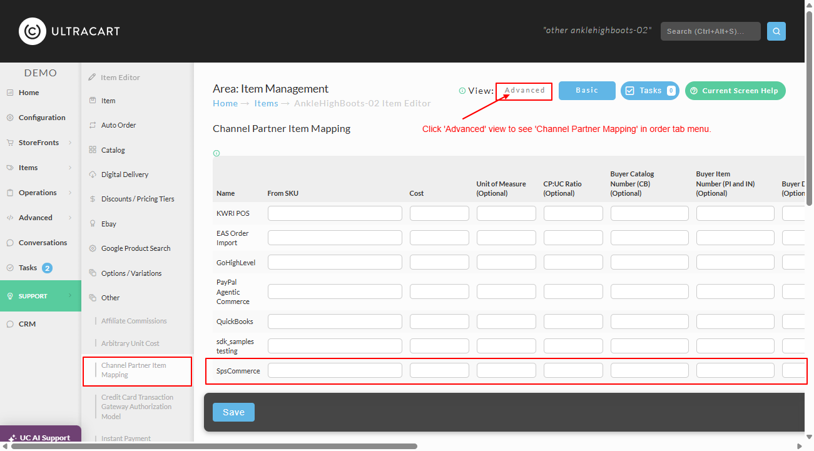Expand the Items menu chevron

[x=70, y=168]
